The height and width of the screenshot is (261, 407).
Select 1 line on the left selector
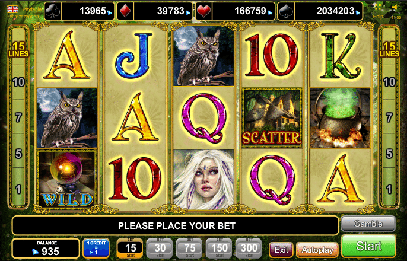point(18,189)
